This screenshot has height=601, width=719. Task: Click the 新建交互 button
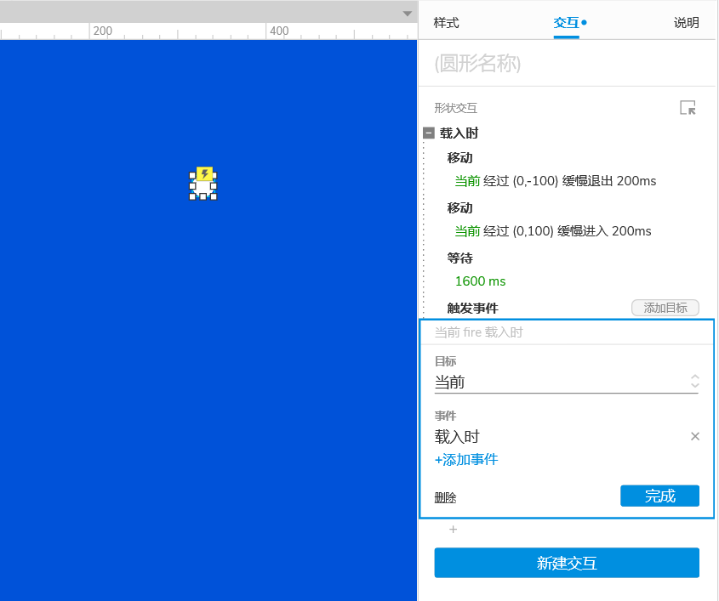pyautogui.click(x=567, y=563)
